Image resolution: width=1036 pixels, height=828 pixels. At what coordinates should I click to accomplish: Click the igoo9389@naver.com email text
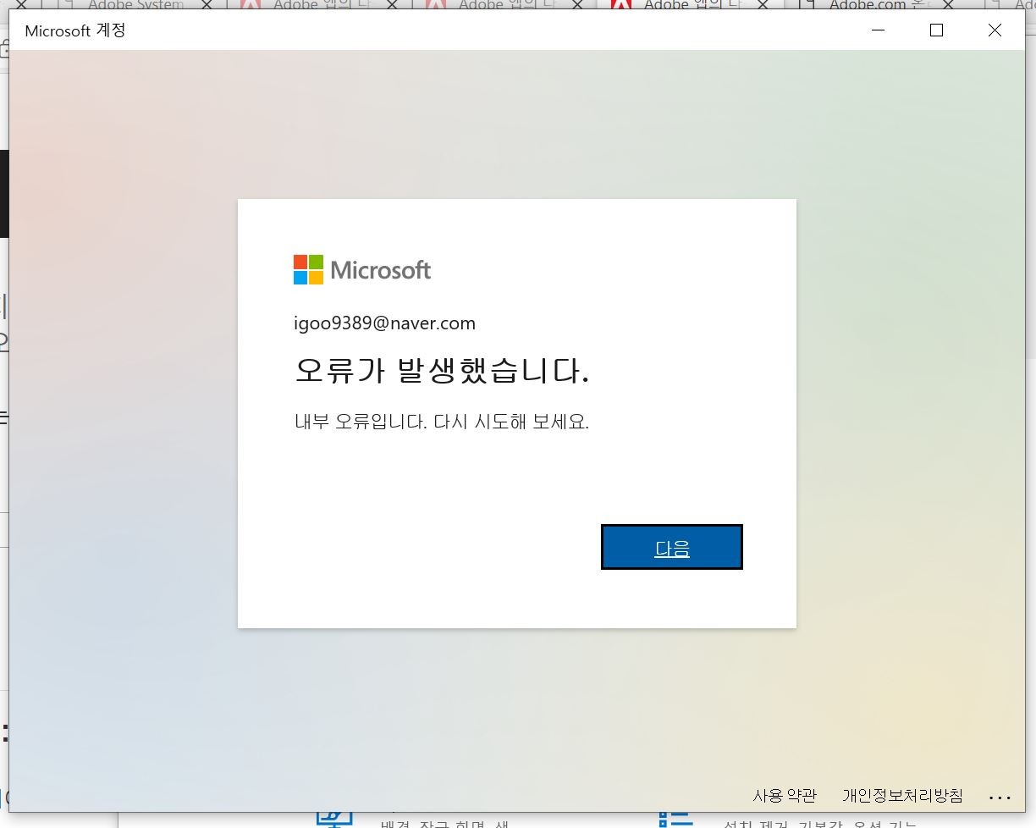385,323
